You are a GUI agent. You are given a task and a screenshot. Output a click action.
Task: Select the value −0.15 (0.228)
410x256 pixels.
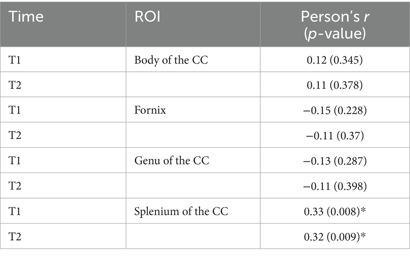333,110
